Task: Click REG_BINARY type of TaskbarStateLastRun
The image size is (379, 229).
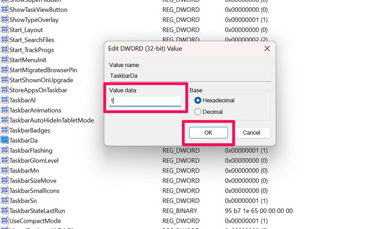Action: 180,211
